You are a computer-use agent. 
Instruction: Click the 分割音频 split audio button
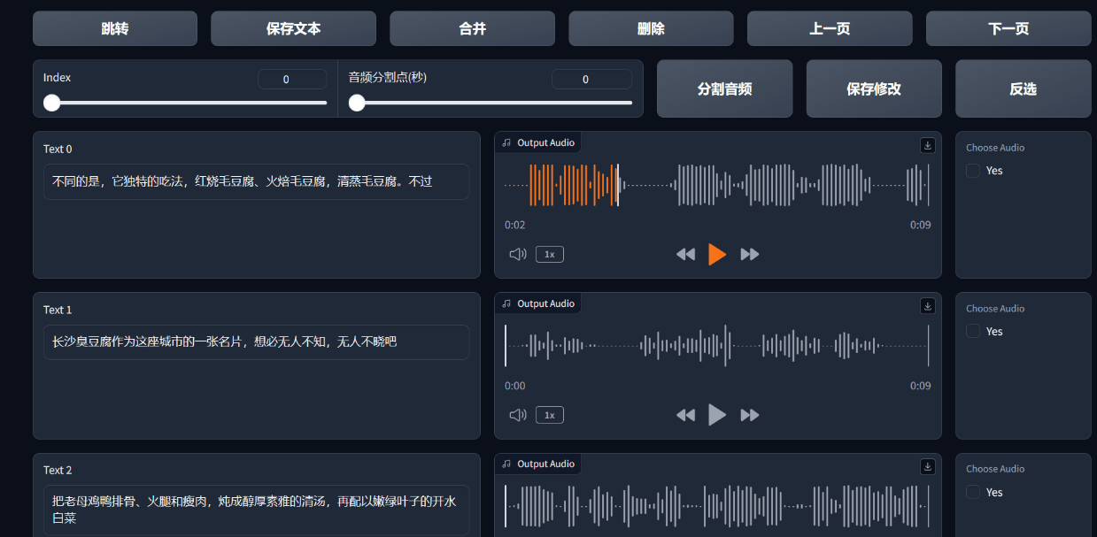(724, 88)
